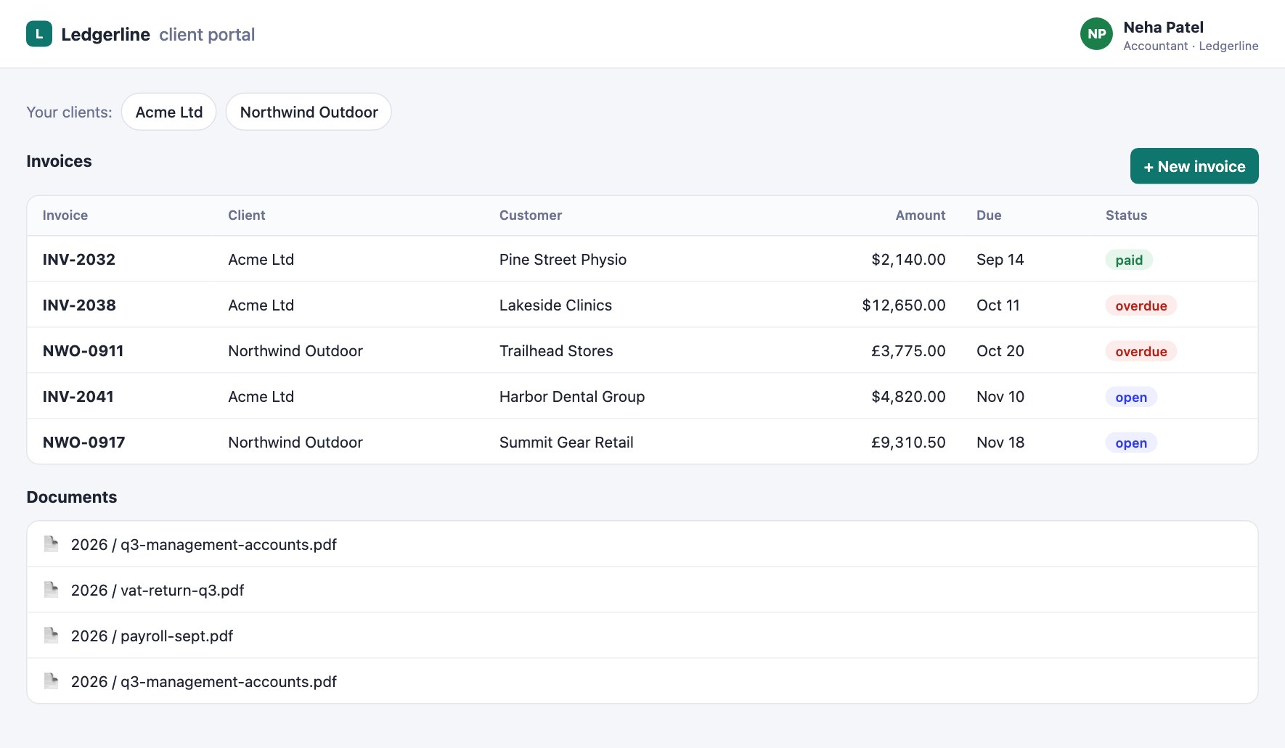Screen dimensions: 1285x748
Task: Select customer Summit Gear Retail
Action: click(566, 442)
